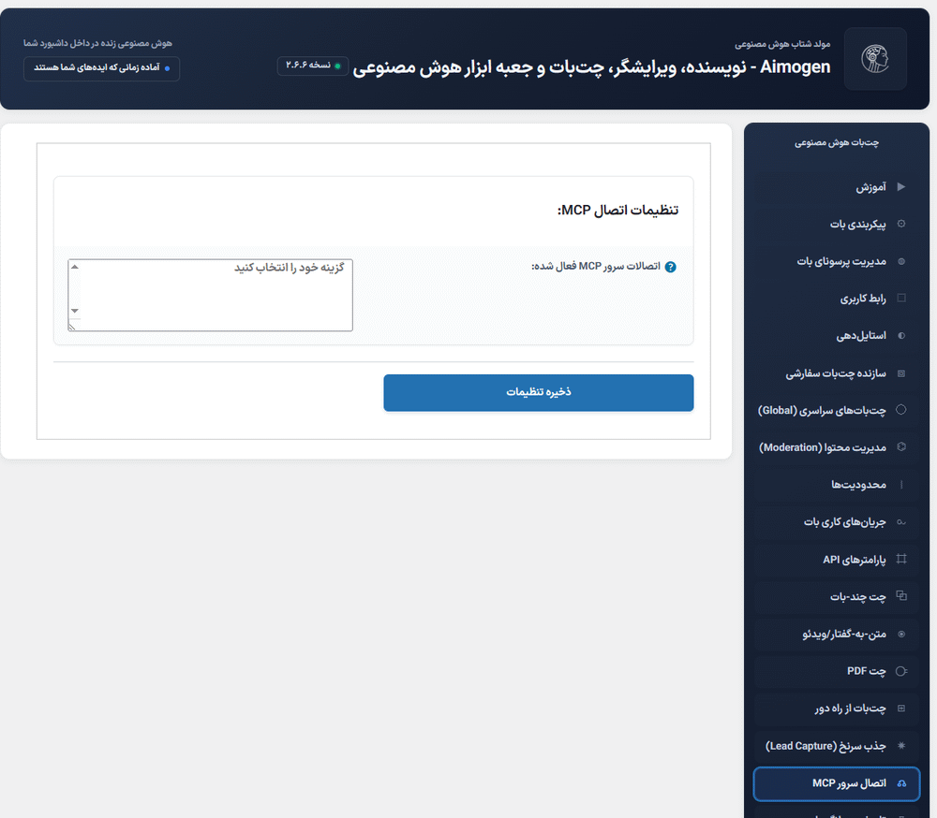Open the help tooltip beside MCP server connections
The height and width of the screenshot is (818, 937).
[671, 266]
